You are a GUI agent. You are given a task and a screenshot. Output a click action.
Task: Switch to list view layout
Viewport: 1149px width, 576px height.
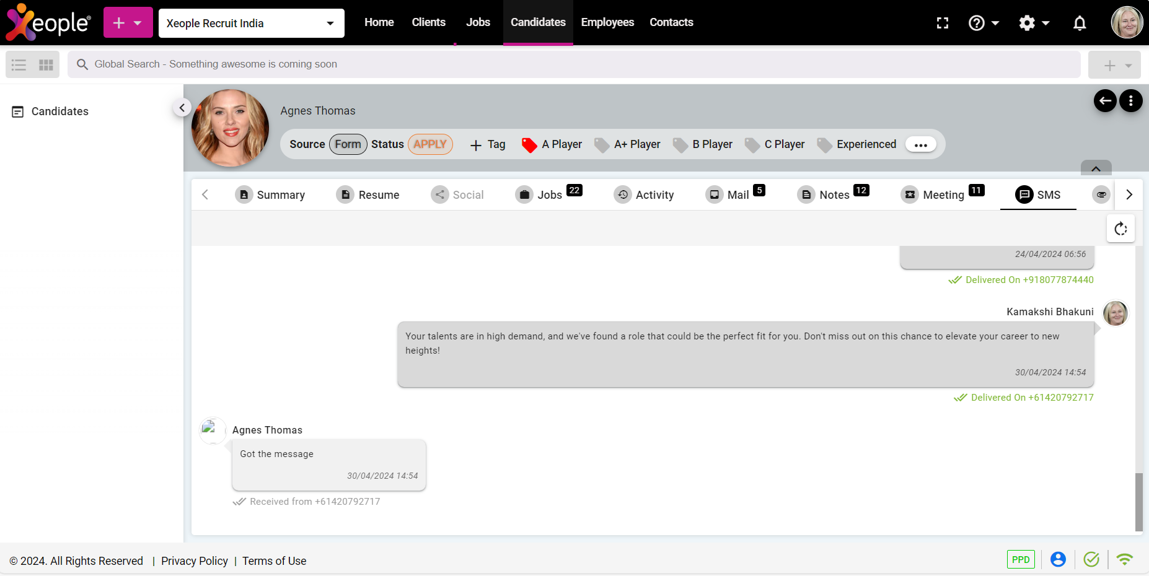point(19,65)
